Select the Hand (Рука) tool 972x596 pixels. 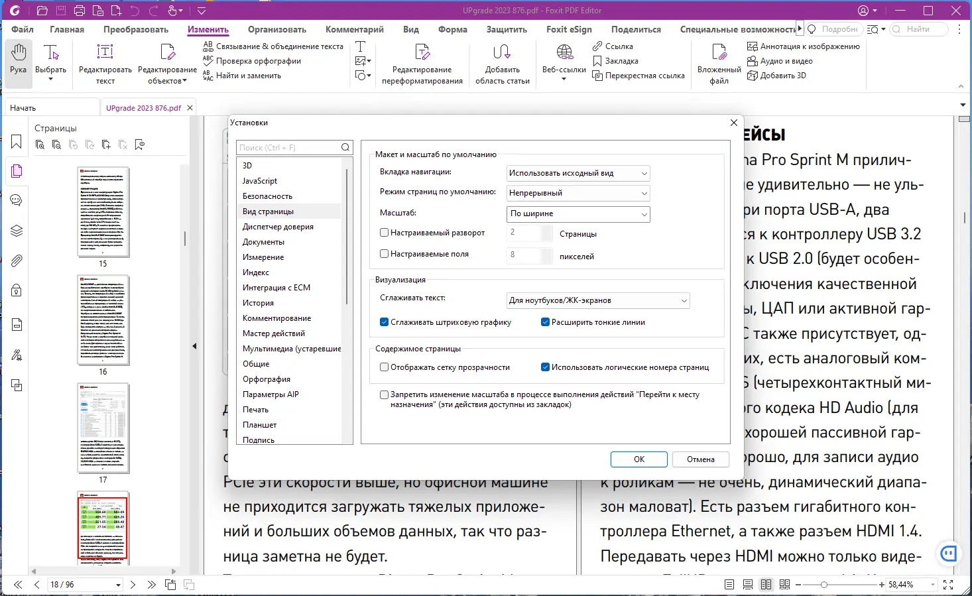coord(19,63)
